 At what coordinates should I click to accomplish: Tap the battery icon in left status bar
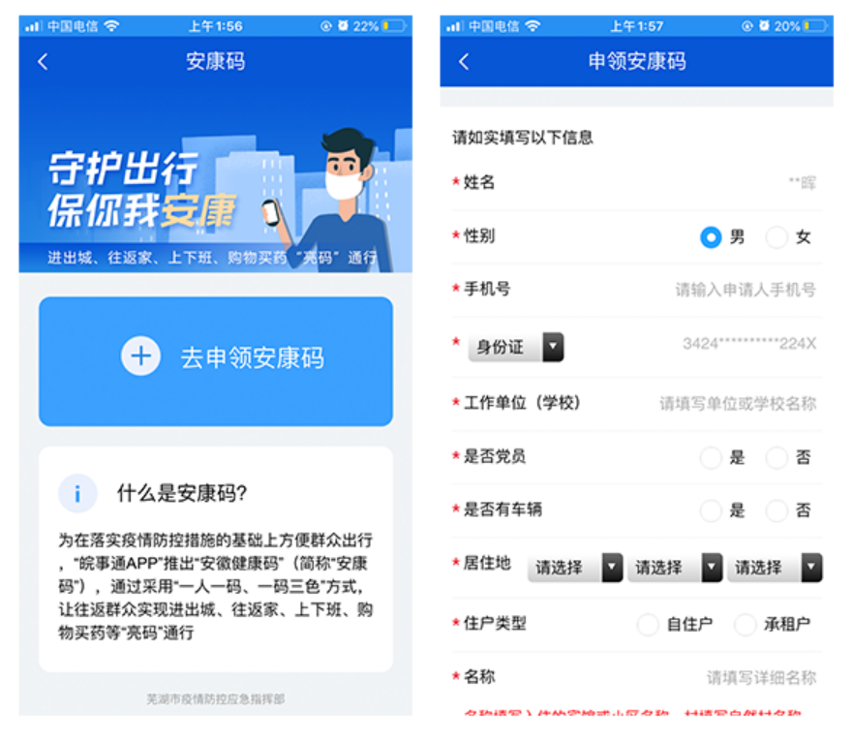pos(394,25)
